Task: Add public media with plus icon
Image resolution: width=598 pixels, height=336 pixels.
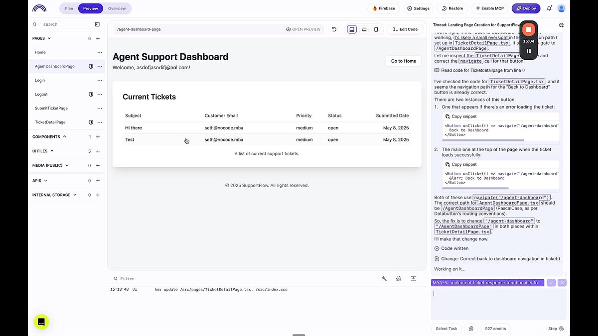Action: [x=98, y=165]
